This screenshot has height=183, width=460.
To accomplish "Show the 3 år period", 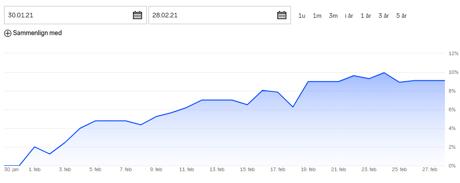I will 383,16.
